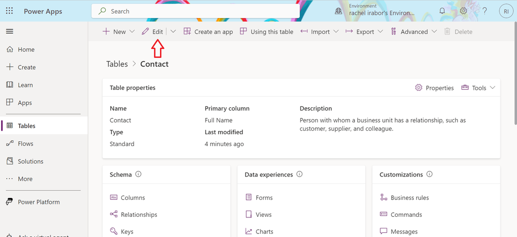Image resolution: width=517 pixels, height=237 pixels.
Task: Open the Export dropdown chevron
Action: 380,31
